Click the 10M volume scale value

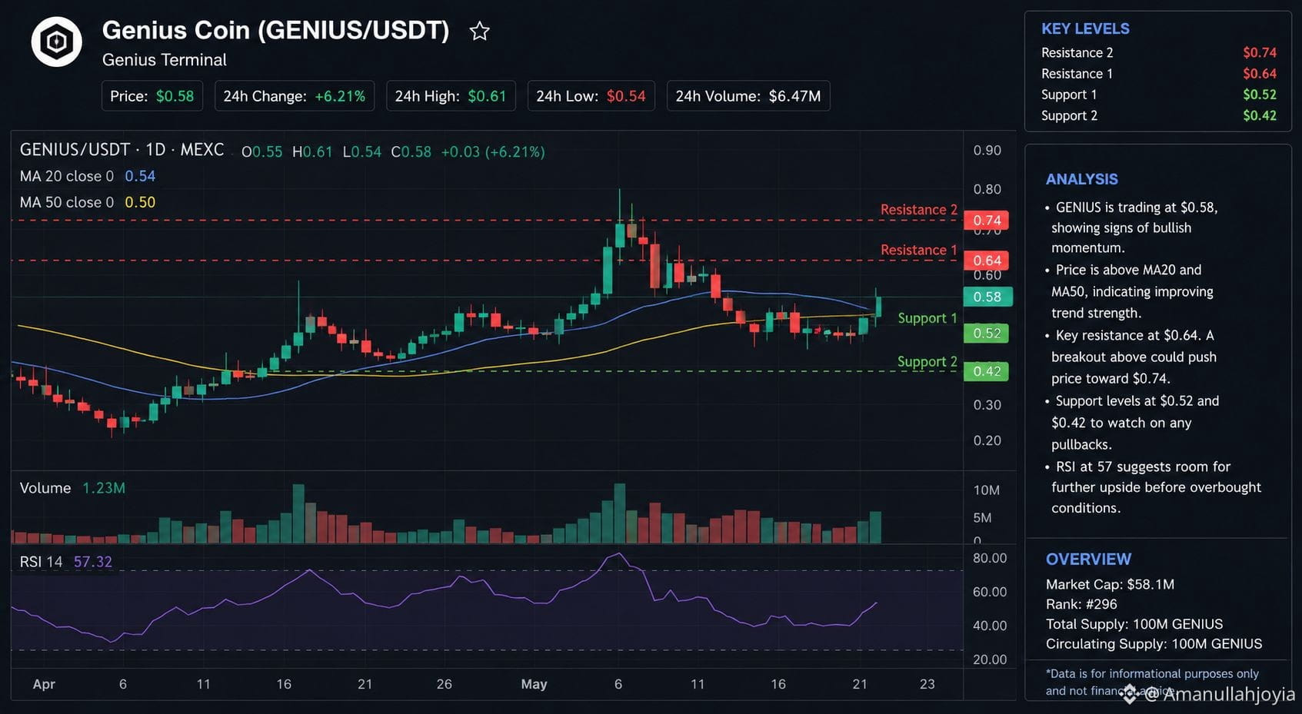point(987,490)
